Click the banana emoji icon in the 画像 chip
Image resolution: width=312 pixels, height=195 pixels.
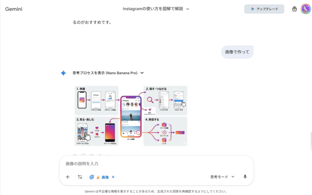point(98,177)
